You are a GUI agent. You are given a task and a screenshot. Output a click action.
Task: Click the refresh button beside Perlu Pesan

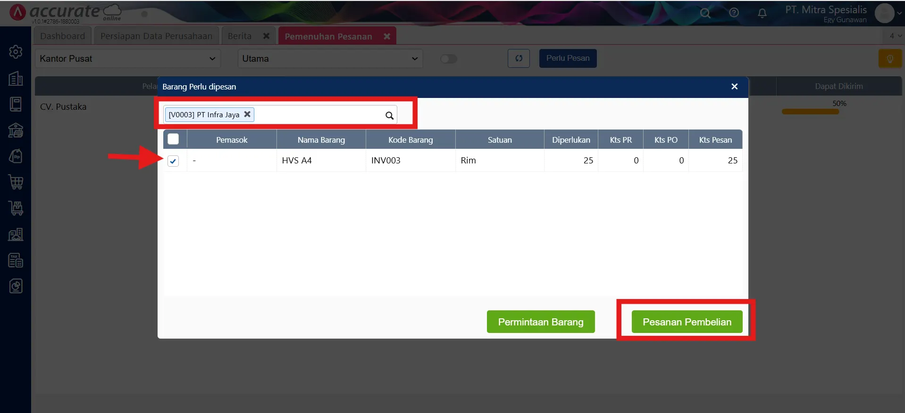pyautogui.click(x=519, y=58)
